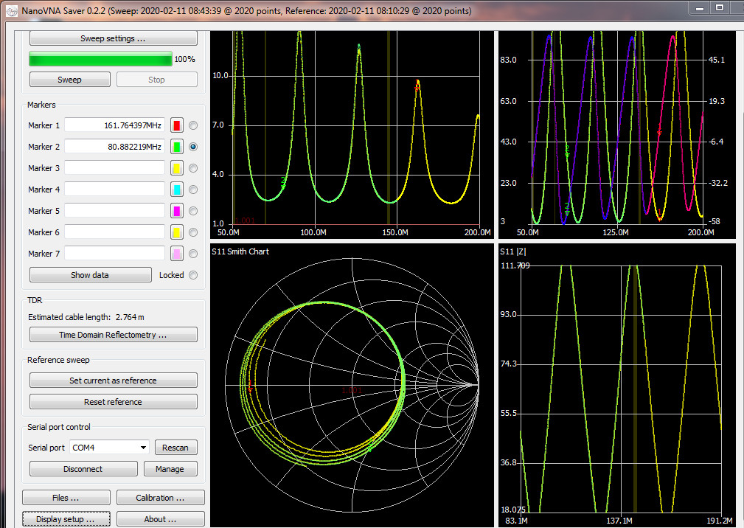Image resolution: width=744 pixels, height=528 pixels.
Task: Open the Files dialog
Action: point(66,498)
